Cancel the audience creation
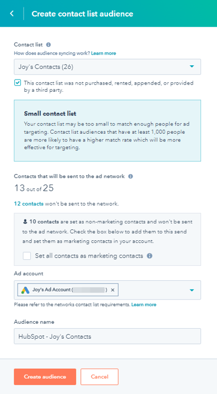The width and height of the screenshot is (217, 394). (x=100, y=377)
